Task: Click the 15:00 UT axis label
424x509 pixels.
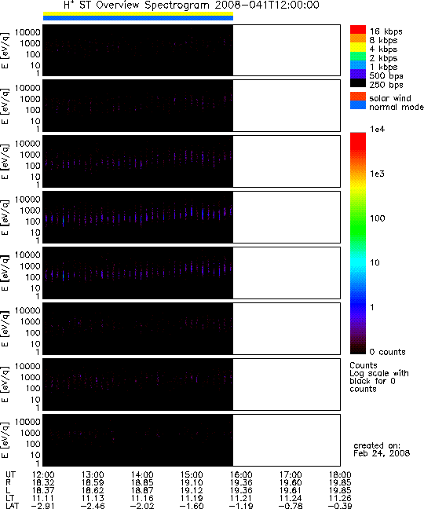Action: click(192, 475)
